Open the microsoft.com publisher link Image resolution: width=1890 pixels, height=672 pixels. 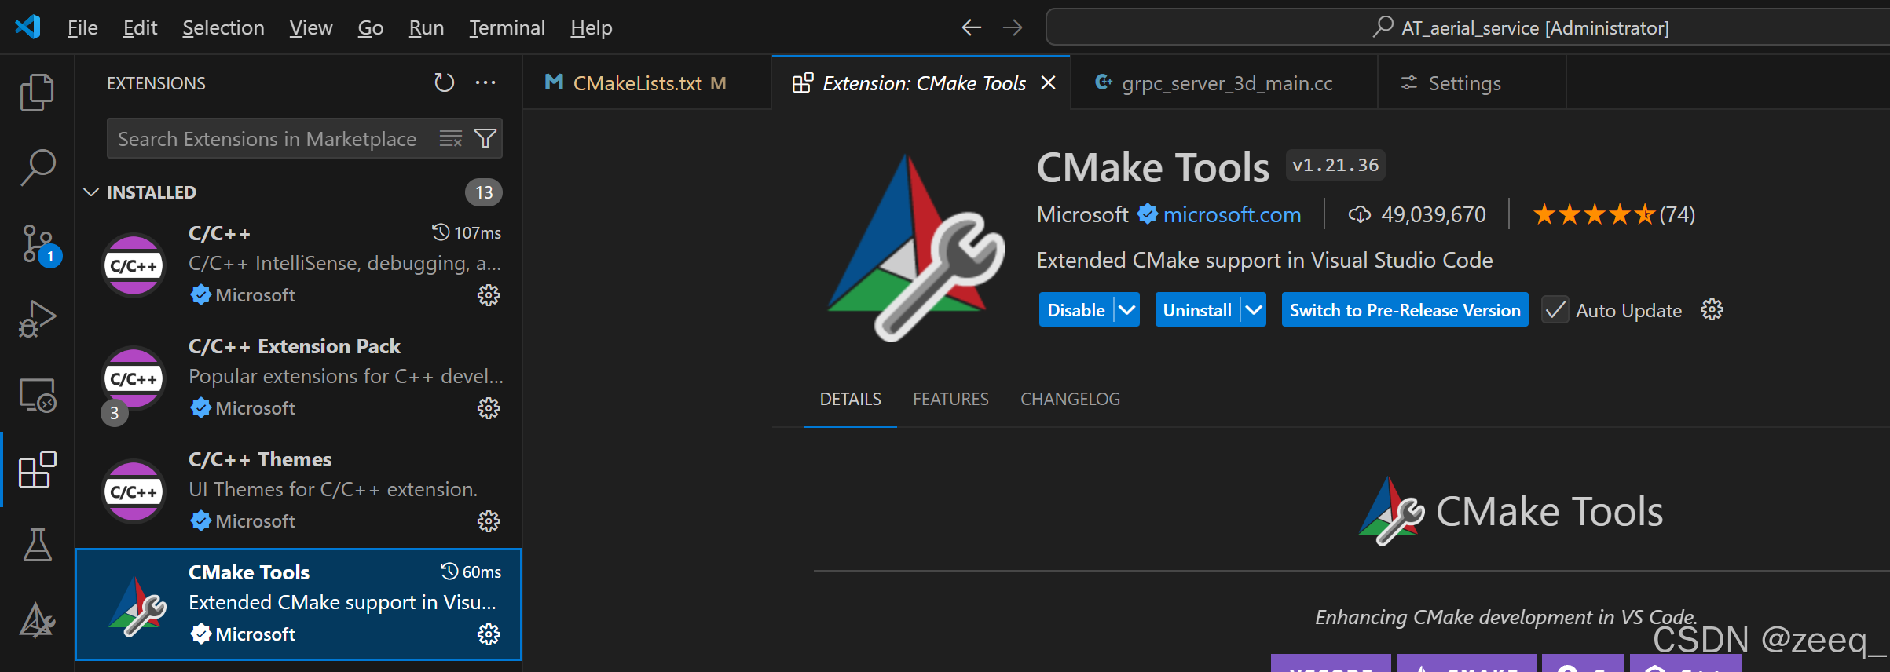click(1232, 214)
